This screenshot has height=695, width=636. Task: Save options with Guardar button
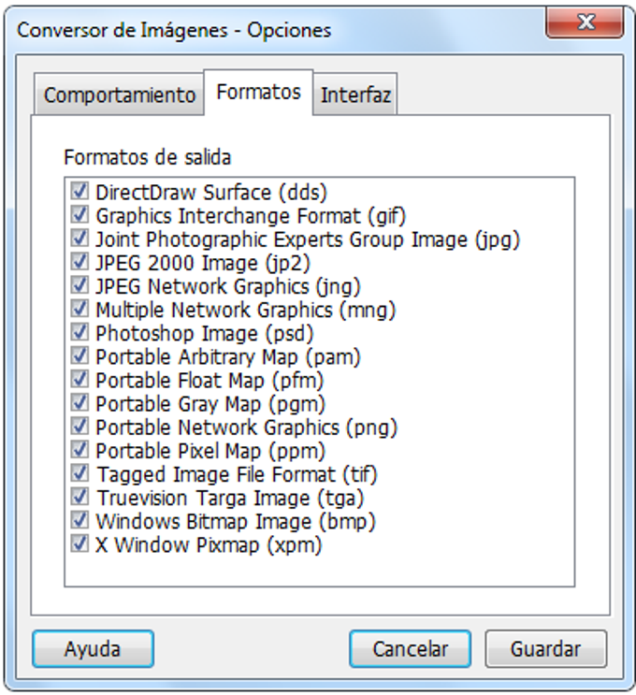pyautogui.click(x=545, y=648)
